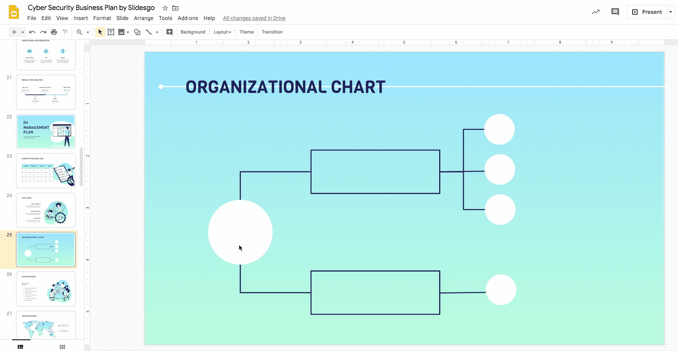Expand the new slide dropdown arrow
Screen dimensions: 678x351
coord(22,32)
